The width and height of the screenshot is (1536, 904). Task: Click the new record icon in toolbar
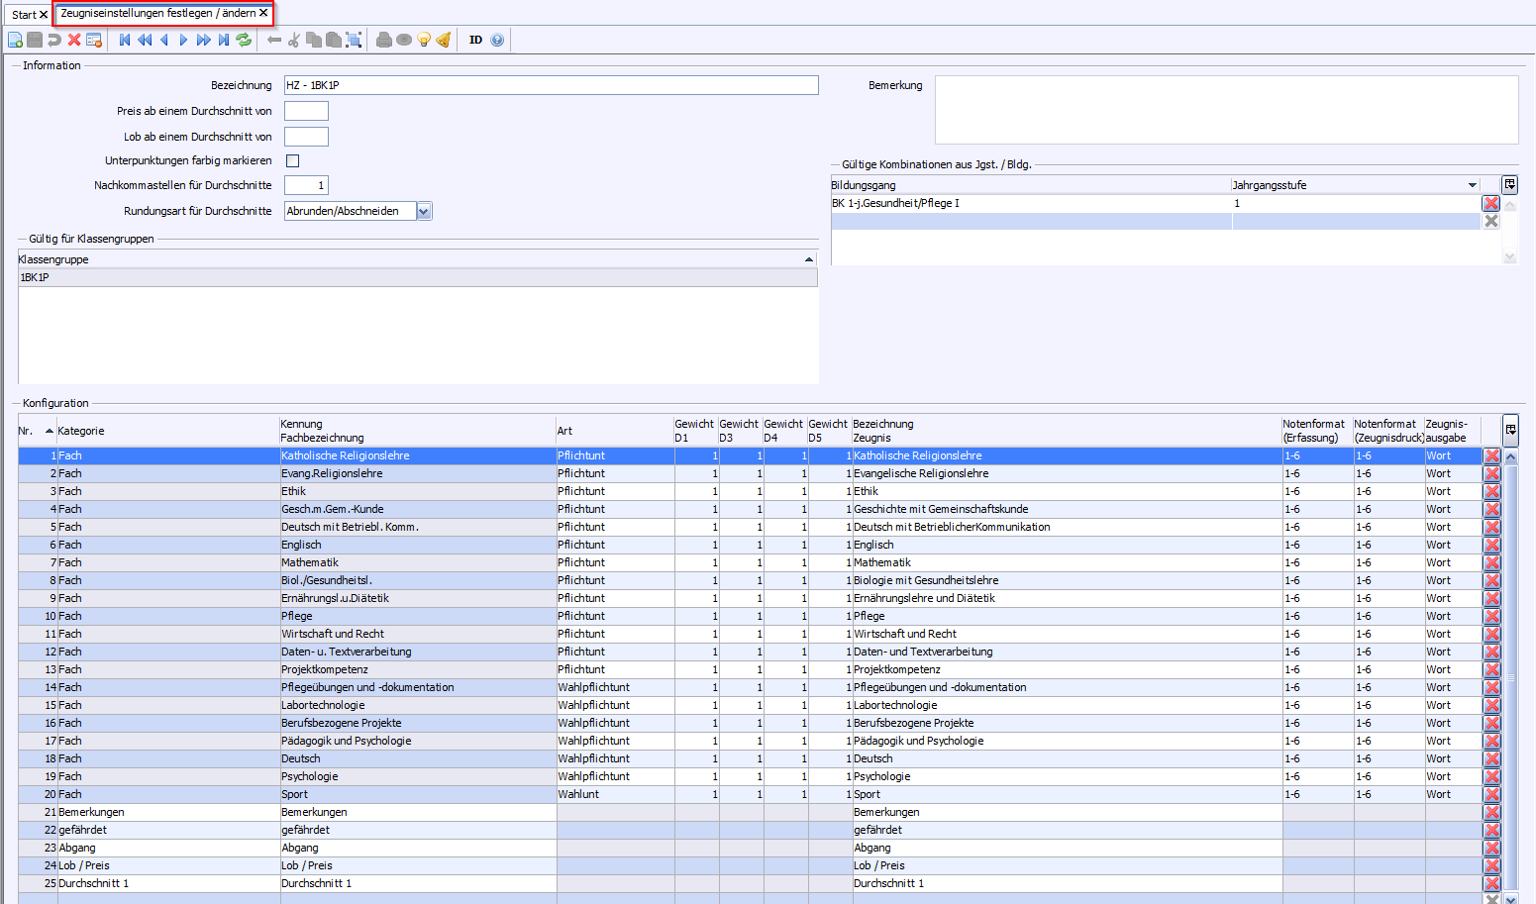pyautogui.click(x=15, y=40)
